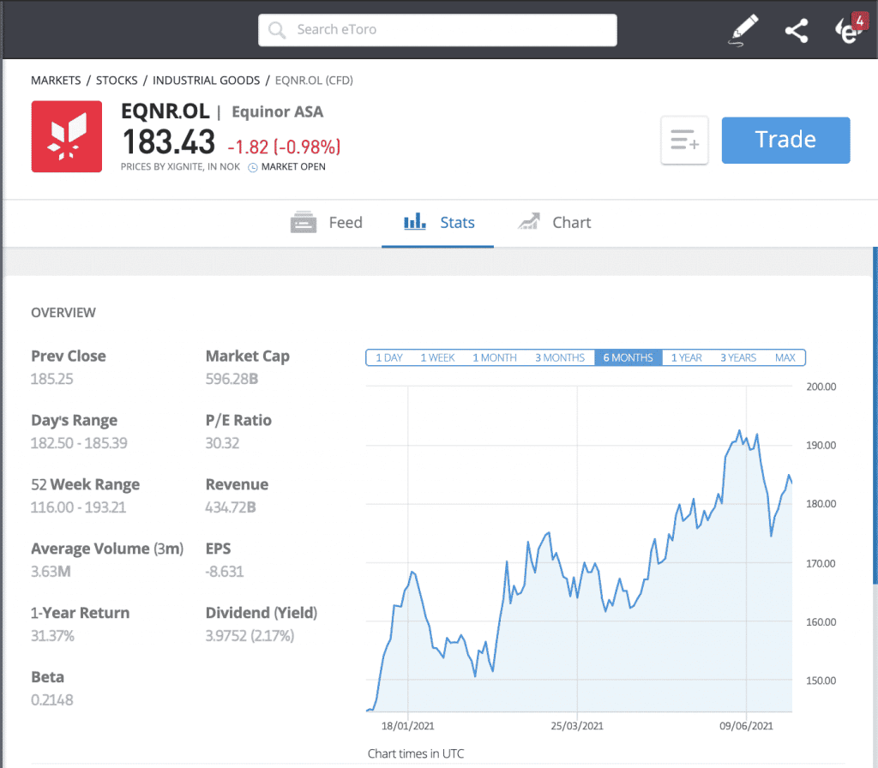This screenshot has width=878, height=768.
Task: Go to MARKETS breadcrumb link
Action: point(56,81)
